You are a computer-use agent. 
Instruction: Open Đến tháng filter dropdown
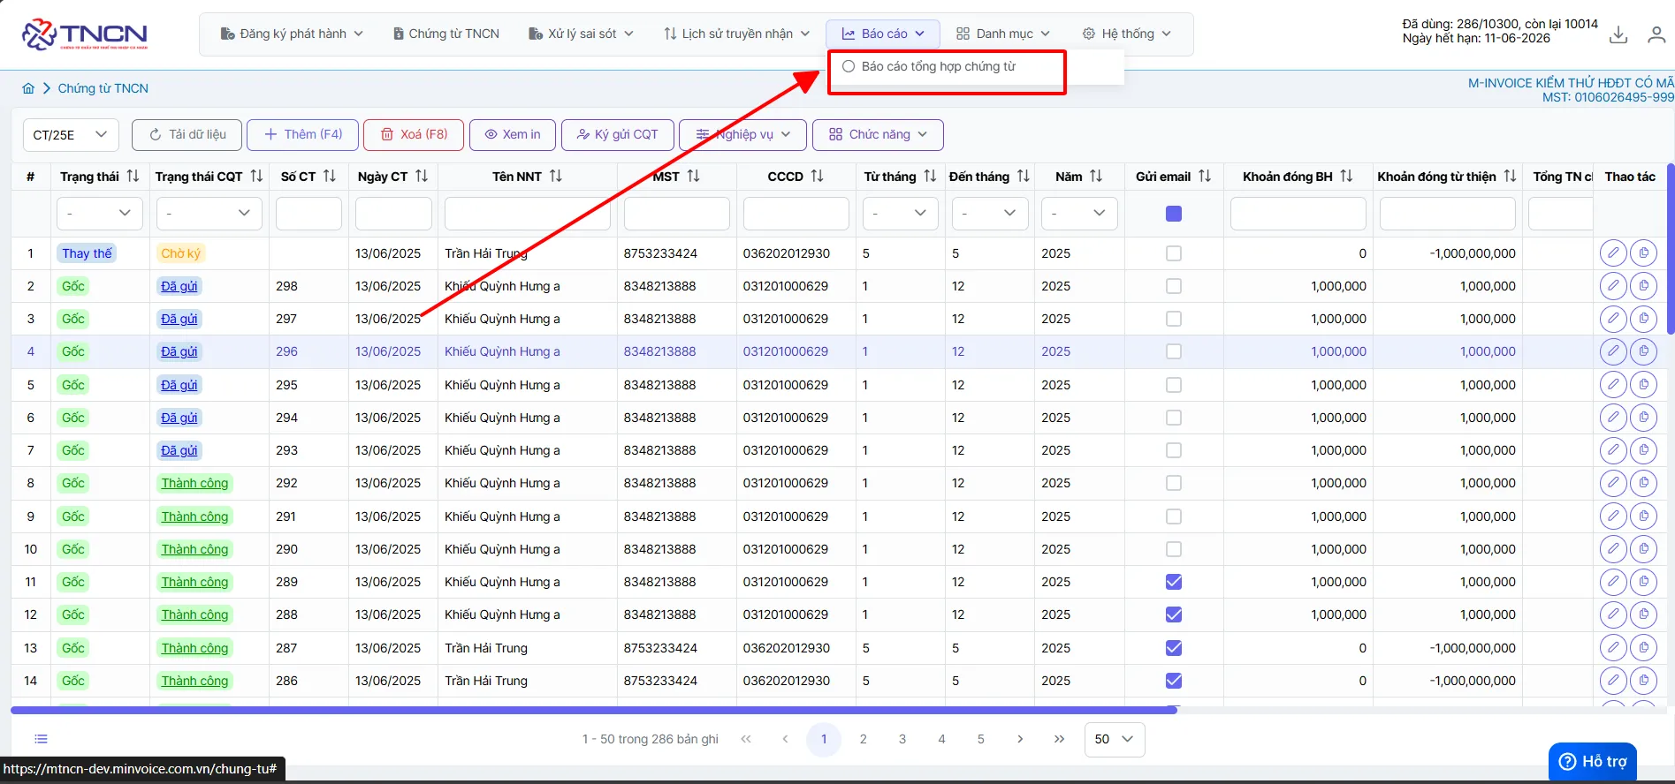(x=989, y=214)
